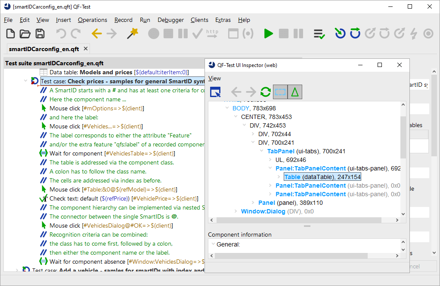Viewport: 440px width, 286px height.
Task: Open a test suite with folder icon
Action: pyautogui.click(x=25, y=33)
